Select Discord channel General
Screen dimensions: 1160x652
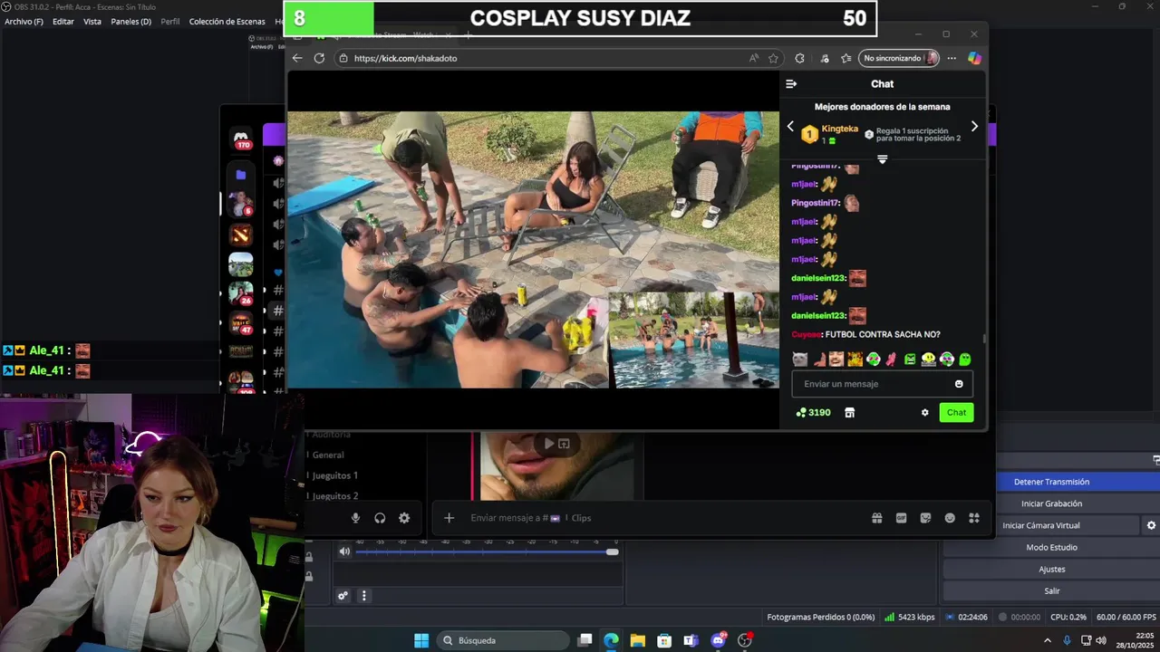(328, 455)
